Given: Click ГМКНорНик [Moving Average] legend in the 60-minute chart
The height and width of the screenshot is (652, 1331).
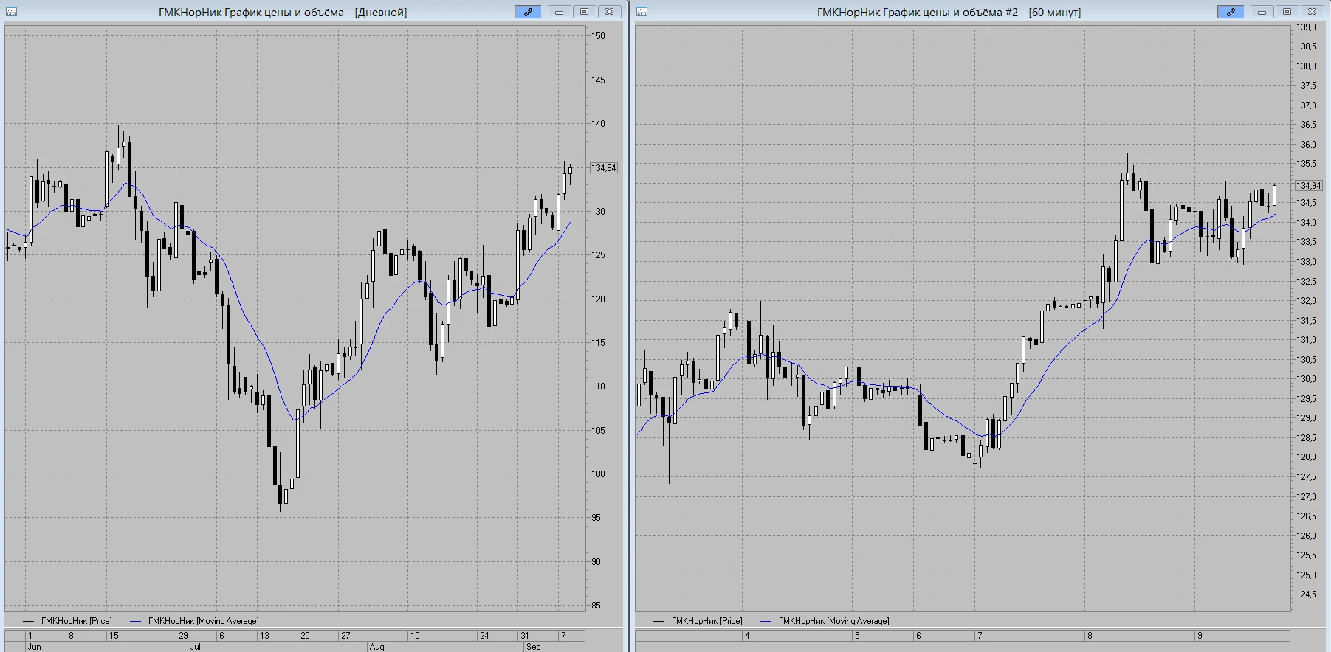Looking at the screenshot, I should [833, 621].
